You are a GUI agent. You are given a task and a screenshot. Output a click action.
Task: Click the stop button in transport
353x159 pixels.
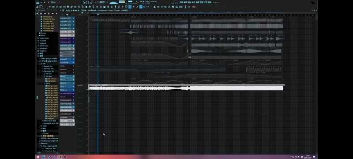point(45,2)
